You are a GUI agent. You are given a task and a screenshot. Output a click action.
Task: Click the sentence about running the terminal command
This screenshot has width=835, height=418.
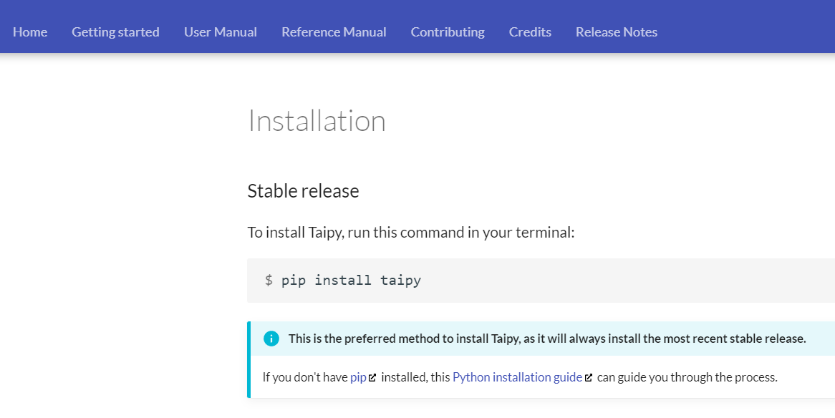tap(412, 232)
